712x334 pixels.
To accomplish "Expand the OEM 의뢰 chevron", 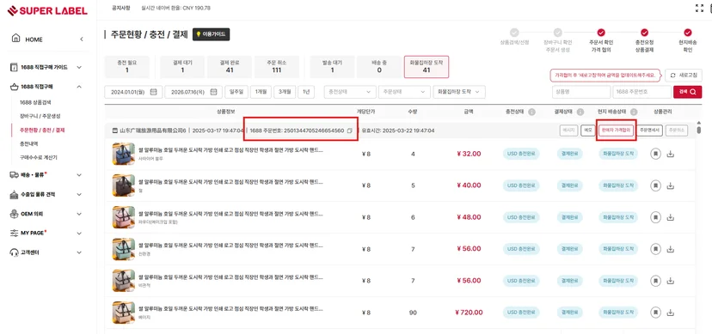I will (79, 214).
